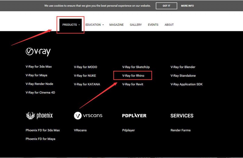Select V-Ray for SketchUp
Image resolution: width=243 pixels, height=158 pixels.
pyautogui.click(x=136, y=67)
